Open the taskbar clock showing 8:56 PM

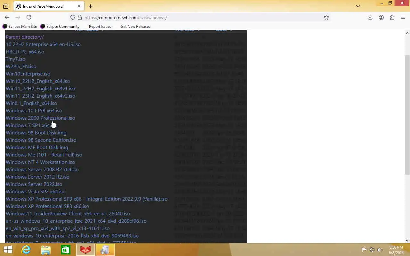(396, 250)
